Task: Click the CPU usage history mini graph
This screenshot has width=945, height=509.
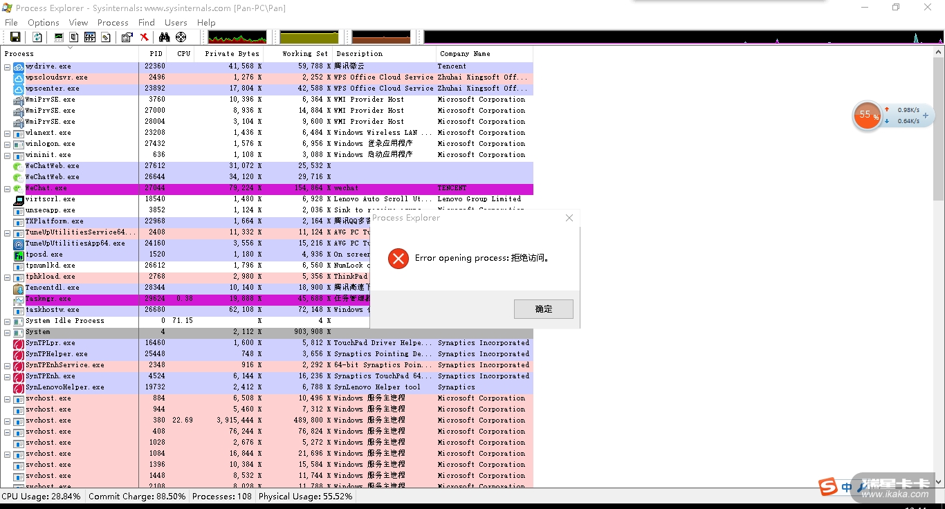Action: click(237, 37)
